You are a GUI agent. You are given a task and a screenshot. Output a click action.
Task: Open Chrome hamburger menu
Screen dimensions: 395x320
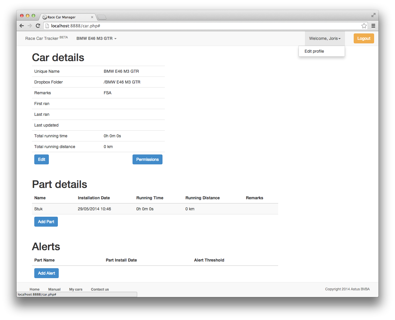point(373,26)
